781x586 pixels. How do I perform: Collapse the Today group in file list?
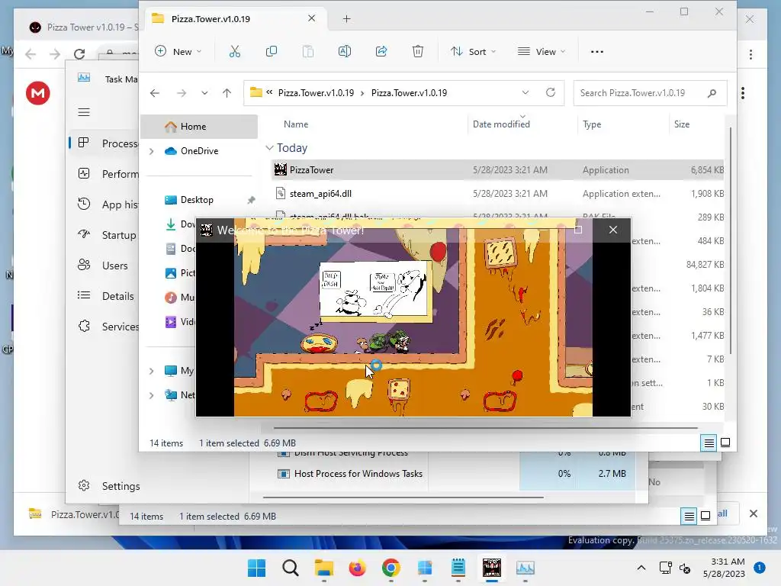[269, 148]
